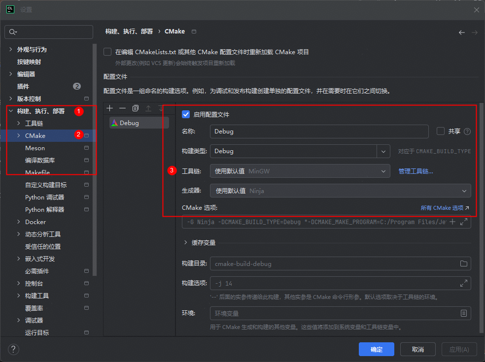Expand 外观与行为 tree node
Viewport: 485px width, 362px height.
click(11, 49)
